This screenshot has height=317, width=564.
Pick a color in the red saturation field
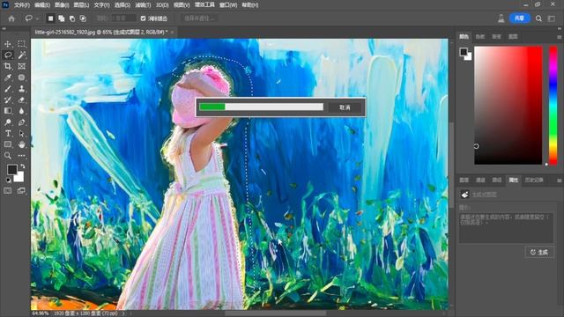point(508,106)
